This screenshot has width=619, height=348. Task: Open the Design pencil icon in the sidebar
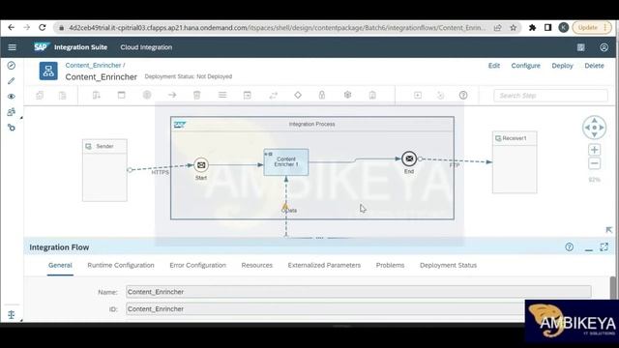12,81
